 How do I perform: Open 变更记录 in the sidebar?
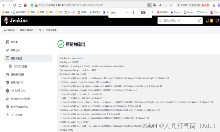point(28,50)
